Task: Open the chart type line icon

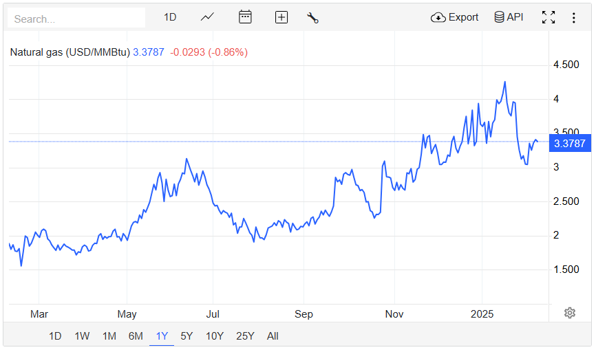Action: click(208, 17)
